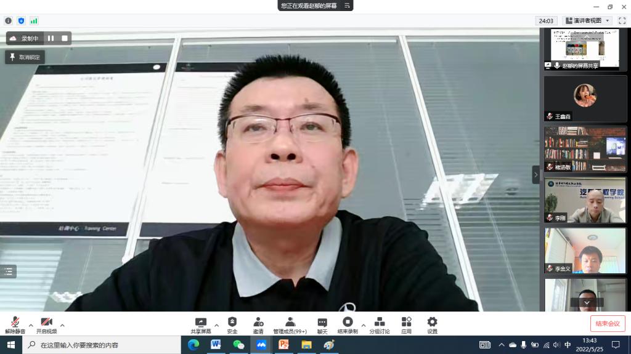The image size is (631, 354).
Task: Click the Windows search box
Action: coord(102,345)
